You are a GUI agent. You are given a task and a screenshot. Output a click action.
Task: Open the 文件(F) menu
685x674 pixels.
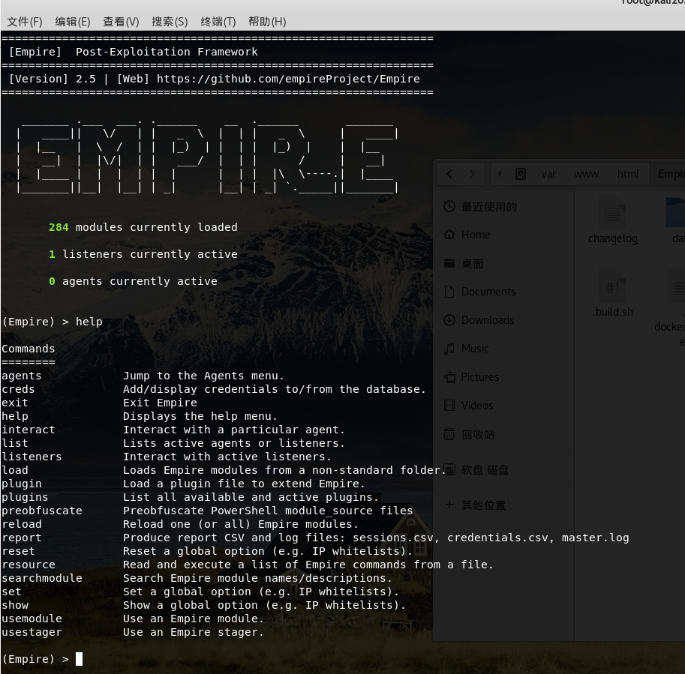[25, 21]
